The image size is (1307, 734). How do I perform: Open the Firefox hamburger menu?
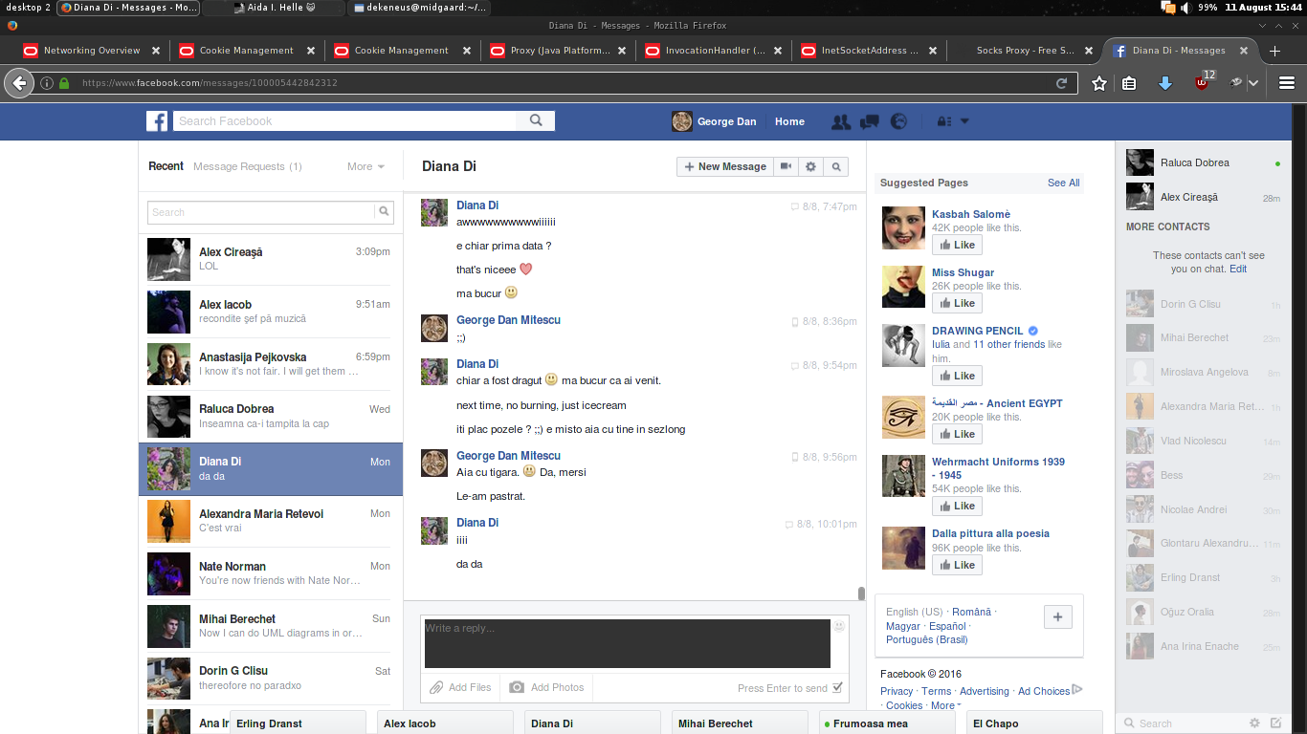[1287, 83]
